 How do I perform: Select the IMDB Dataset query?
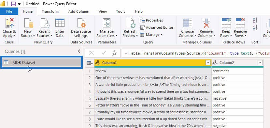pyautogui.click(x=41, y=63)
